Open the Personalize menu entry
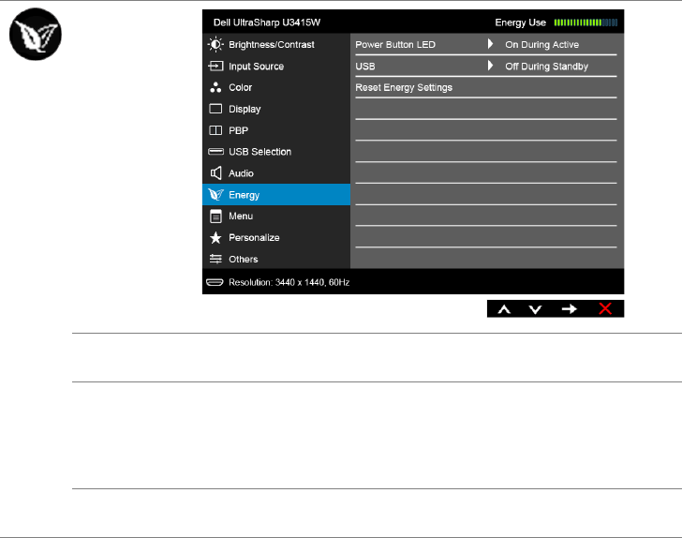Screen dimensions: 682x538 click(276, 238)
